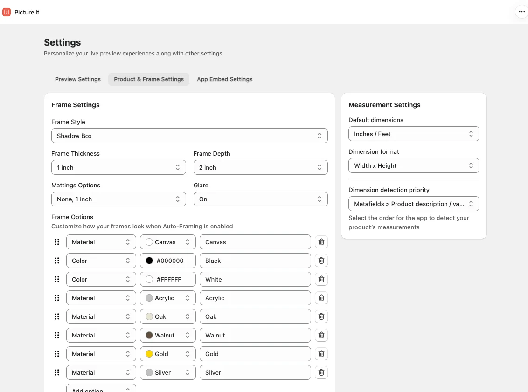Grab the drag handle of Gold row

coord(57,354)
